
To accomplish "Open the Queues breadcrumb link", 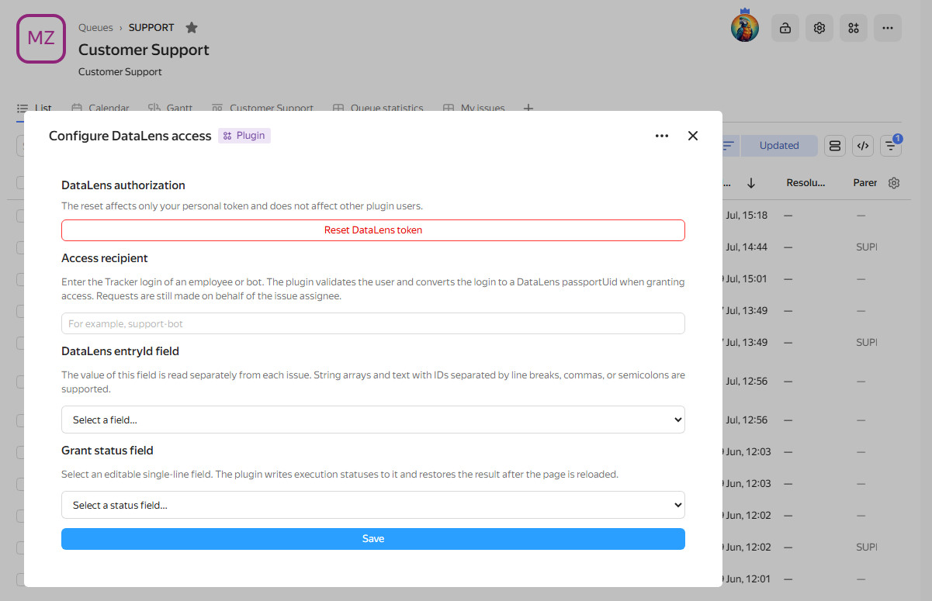I will click(x=95, y=28).
